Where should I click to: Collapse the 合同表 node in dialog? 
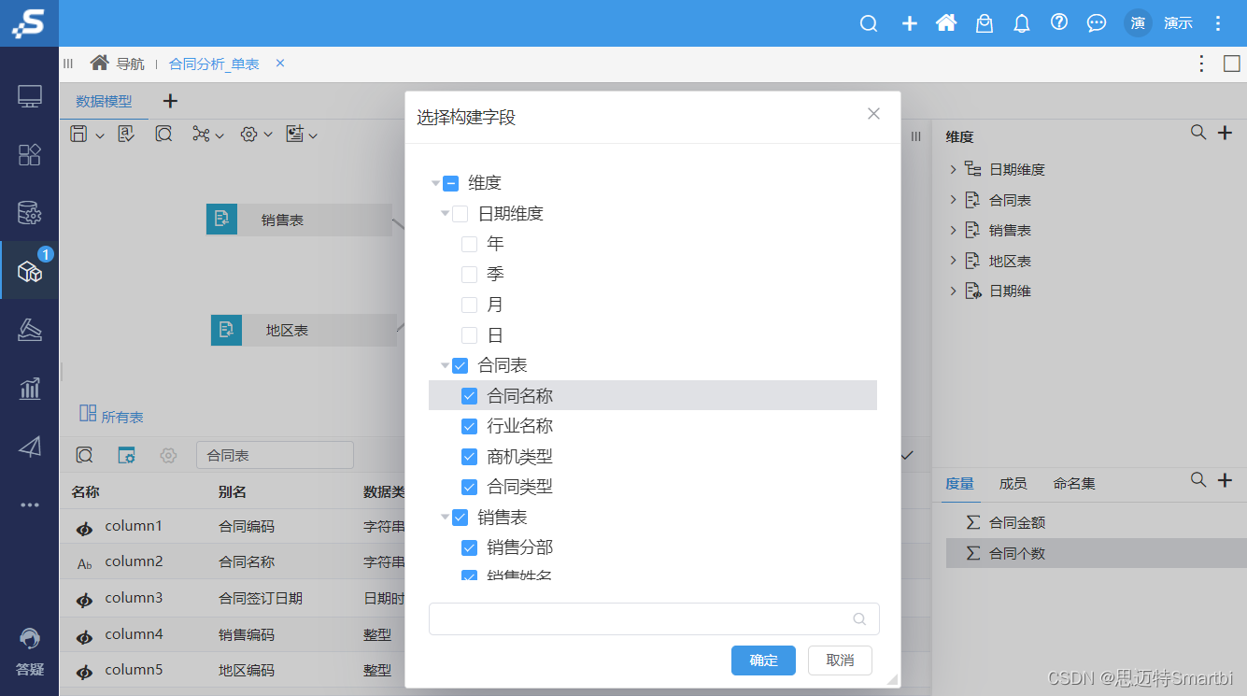pos(446,366)
